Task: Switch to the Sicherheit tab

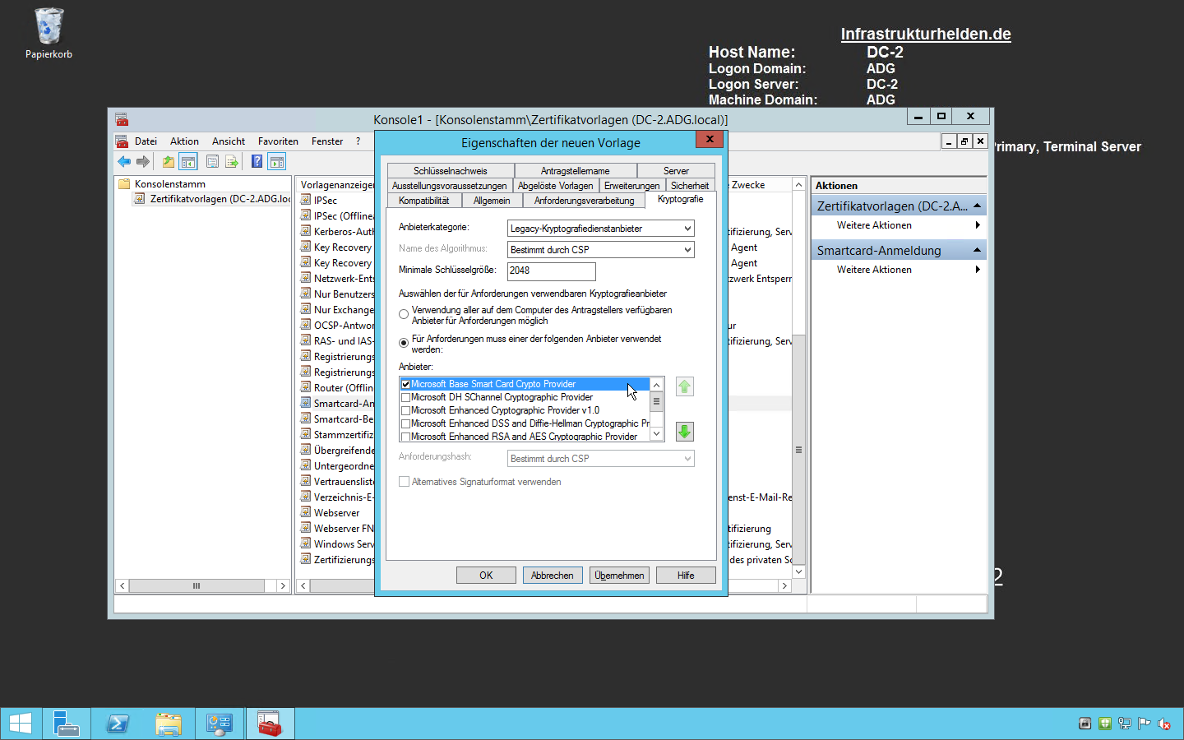Action: (690, 186)
